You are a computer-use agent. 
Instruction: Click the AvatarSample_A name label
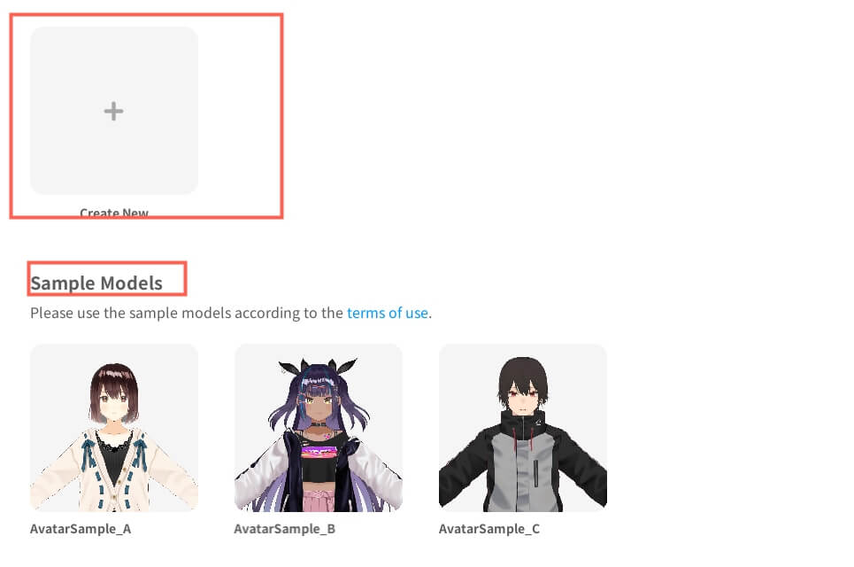pos(81,529)
